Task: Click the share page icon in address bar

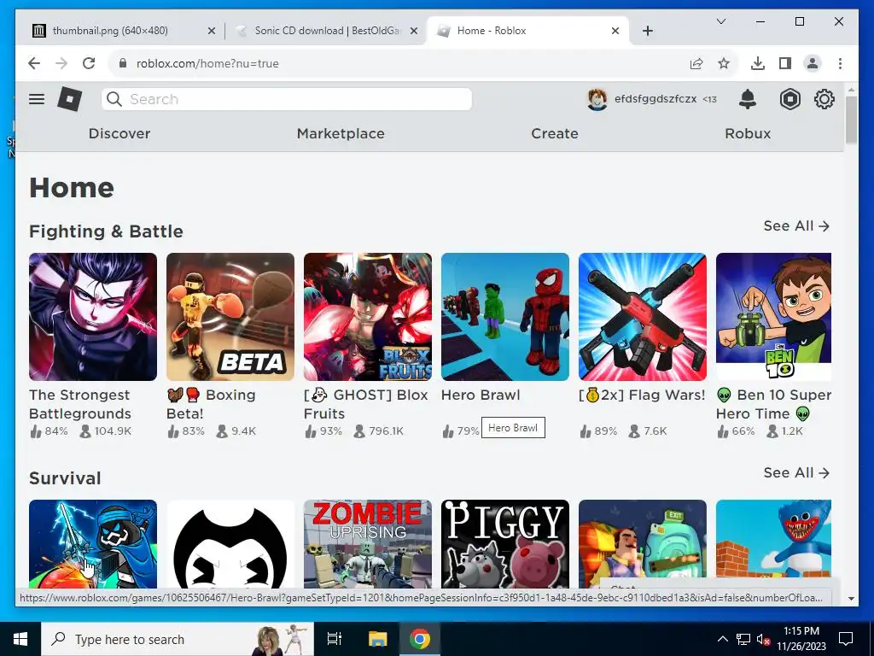Action: pos(696,63)
